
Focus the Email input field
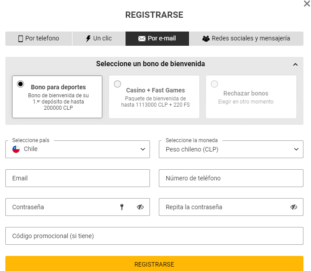77,178
